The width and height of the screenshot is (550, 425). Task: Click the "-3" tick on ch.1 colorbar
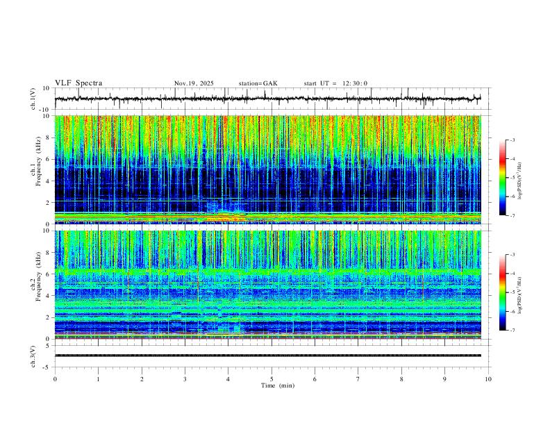512,140
